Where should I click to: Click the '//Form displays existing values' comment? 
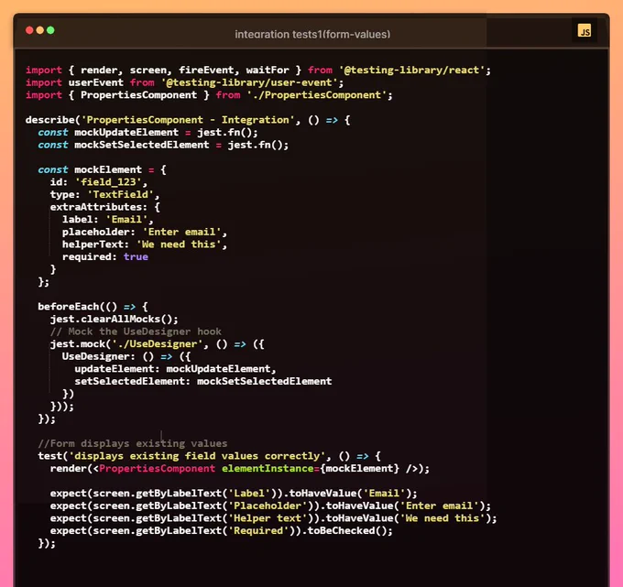(133, 443)
